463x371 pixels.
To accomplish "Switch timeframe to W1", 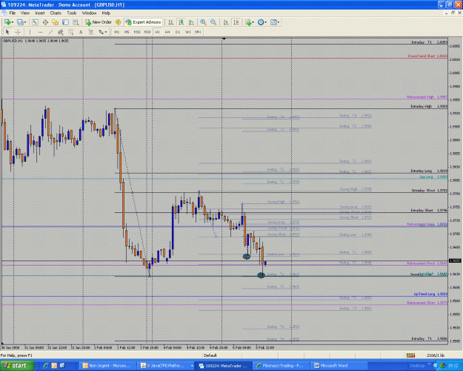I will (188, 32).
